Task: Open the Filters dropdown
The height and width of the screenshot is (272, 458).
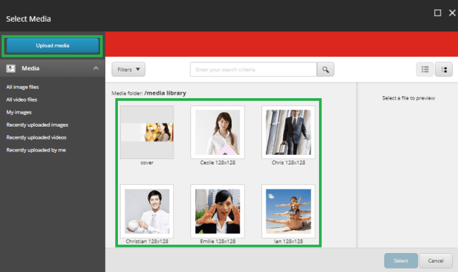Action: click(128, 70)
